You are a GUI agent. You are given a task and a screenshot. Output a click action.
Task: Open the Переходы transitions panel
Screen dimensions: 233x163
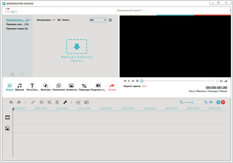pyautogui.click(x=84, y=87)
